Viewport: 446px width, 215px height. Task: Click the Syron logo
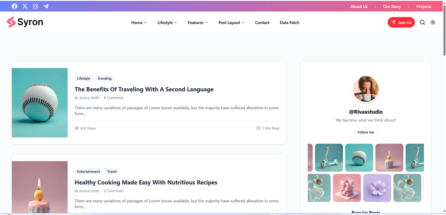[x=25, y=22]
